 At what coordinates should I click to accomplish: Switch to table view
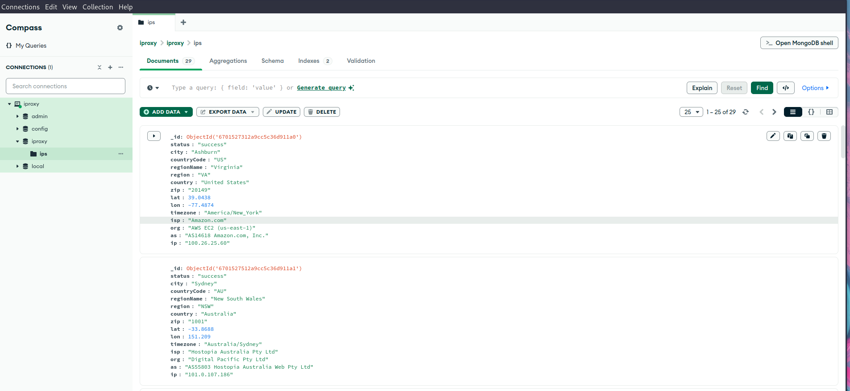click(829, 112)
